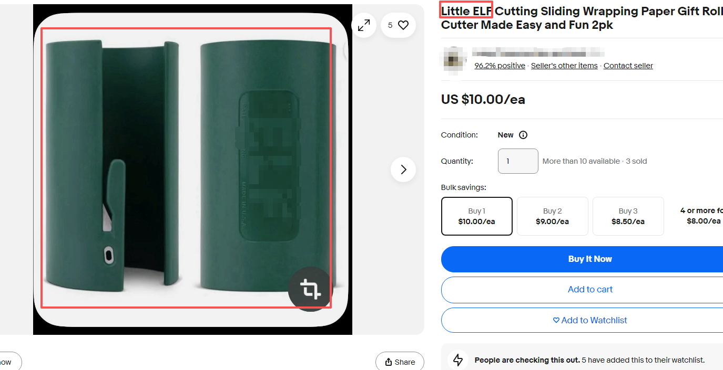Click the image search crop icon
Viewport: 723px width, 370px height.
[310, 289]
